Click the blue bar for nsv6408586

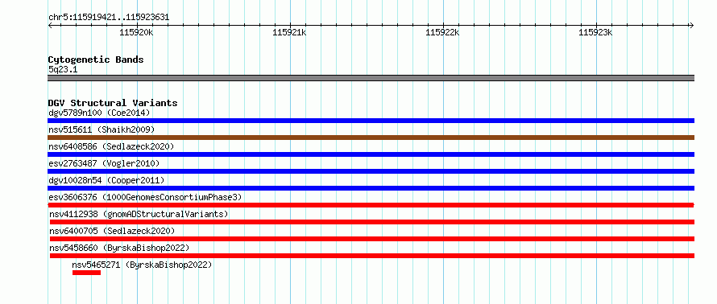tap(371, 154)
